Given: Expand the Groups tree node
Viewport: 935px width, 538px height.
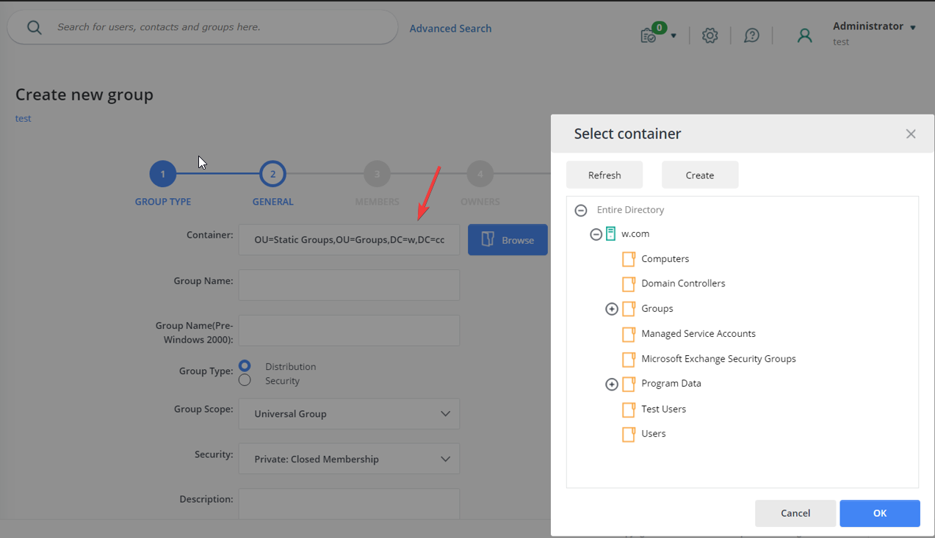Looking at the screenshot, I should (x=612, y=308).
